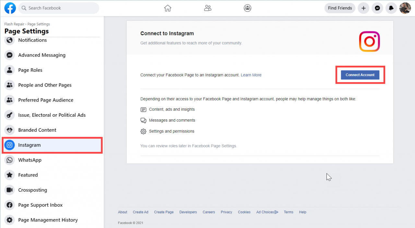Click 'Content, ads and insights' text
Screen dimensions: 415x228
coord(172,109)
